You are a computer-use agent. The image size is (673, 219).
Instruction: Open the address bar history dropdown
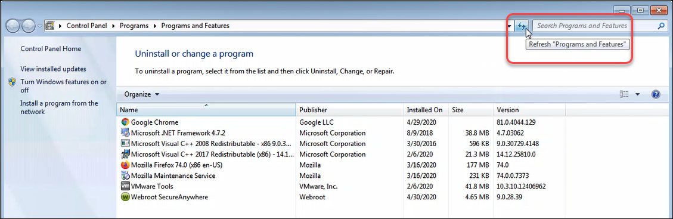point(510,26)
